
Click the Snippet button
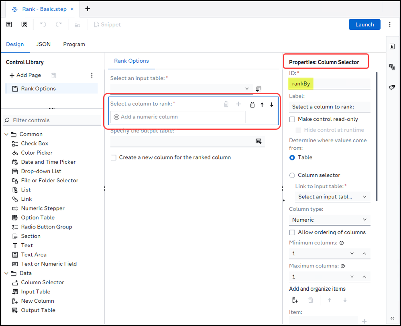click(108, 24)
